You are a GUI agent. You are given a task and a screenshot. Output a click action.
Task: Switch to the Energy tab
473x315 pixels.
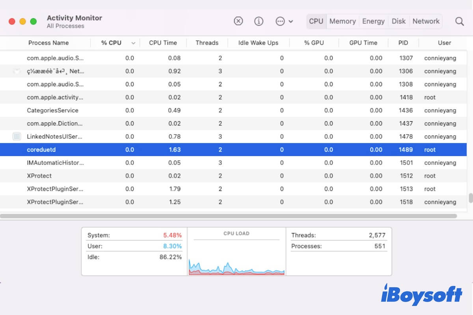tap(373, 21)
